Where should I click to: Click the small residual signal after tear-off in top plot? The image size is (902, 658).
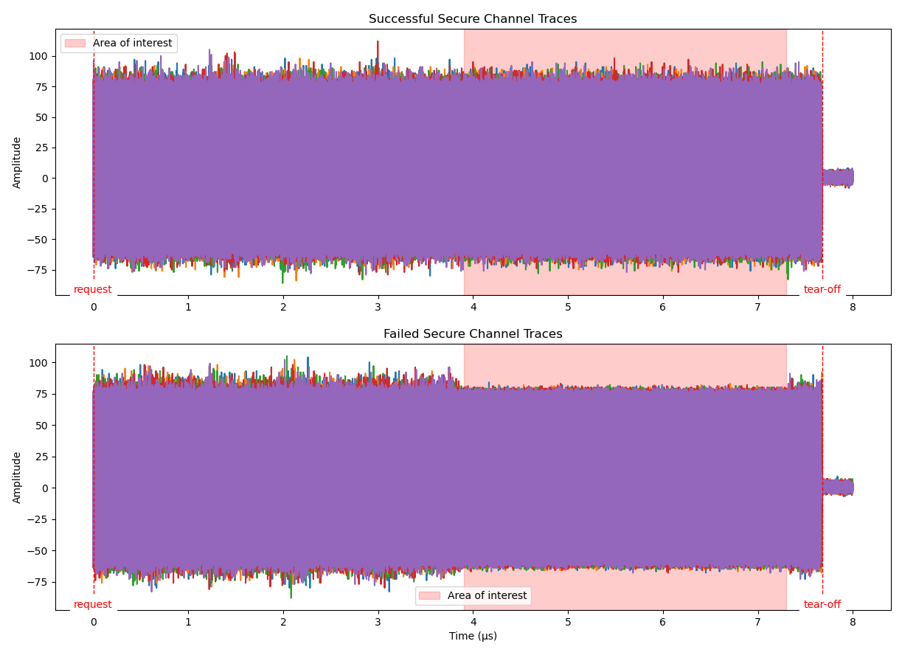[838, 178]
